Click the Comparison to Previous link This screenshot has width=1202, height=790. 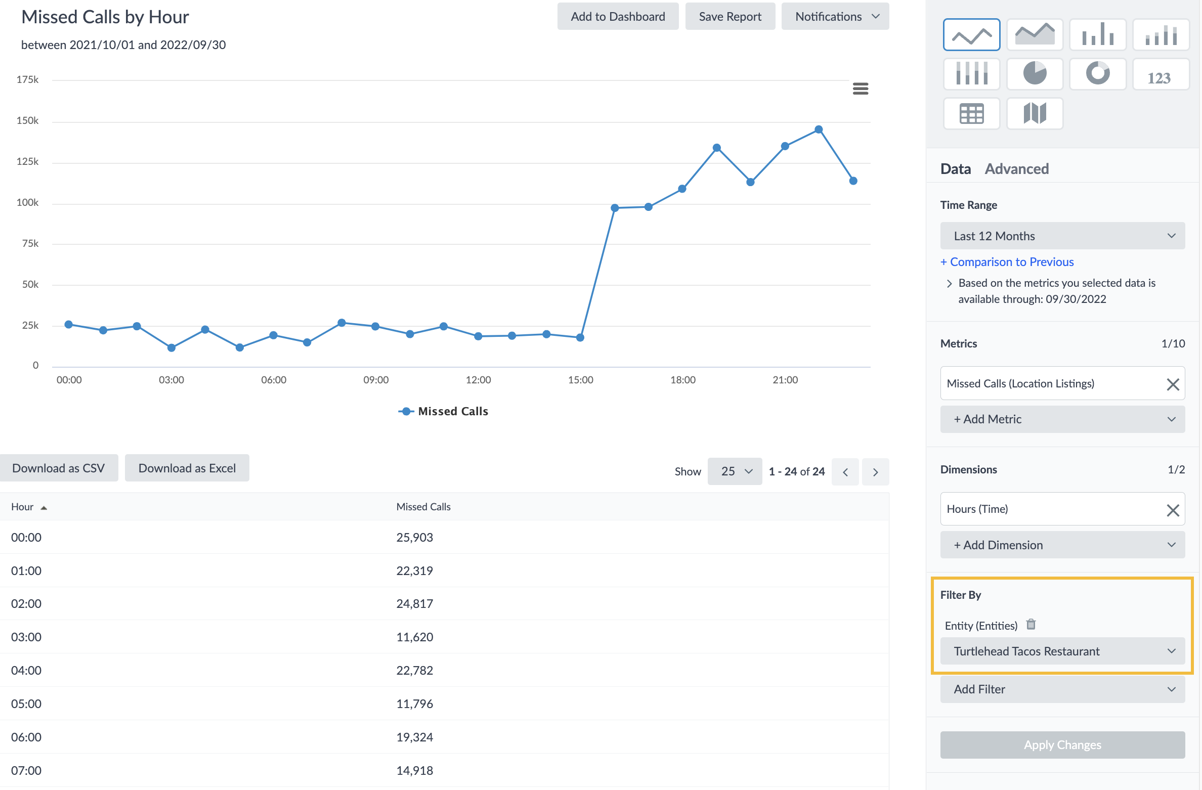point(1007,262)
